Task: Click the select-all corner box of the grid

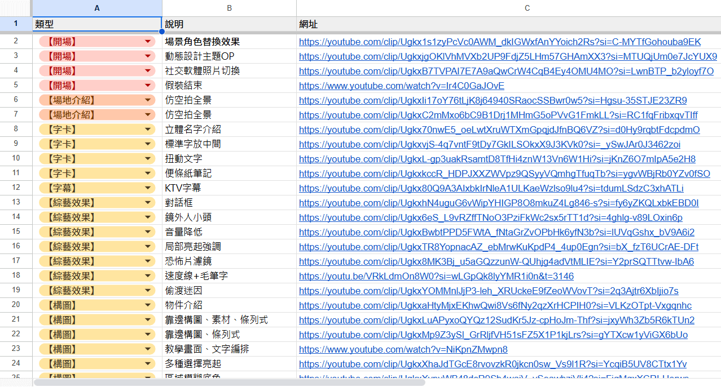Action: click(x=16, y=8)
